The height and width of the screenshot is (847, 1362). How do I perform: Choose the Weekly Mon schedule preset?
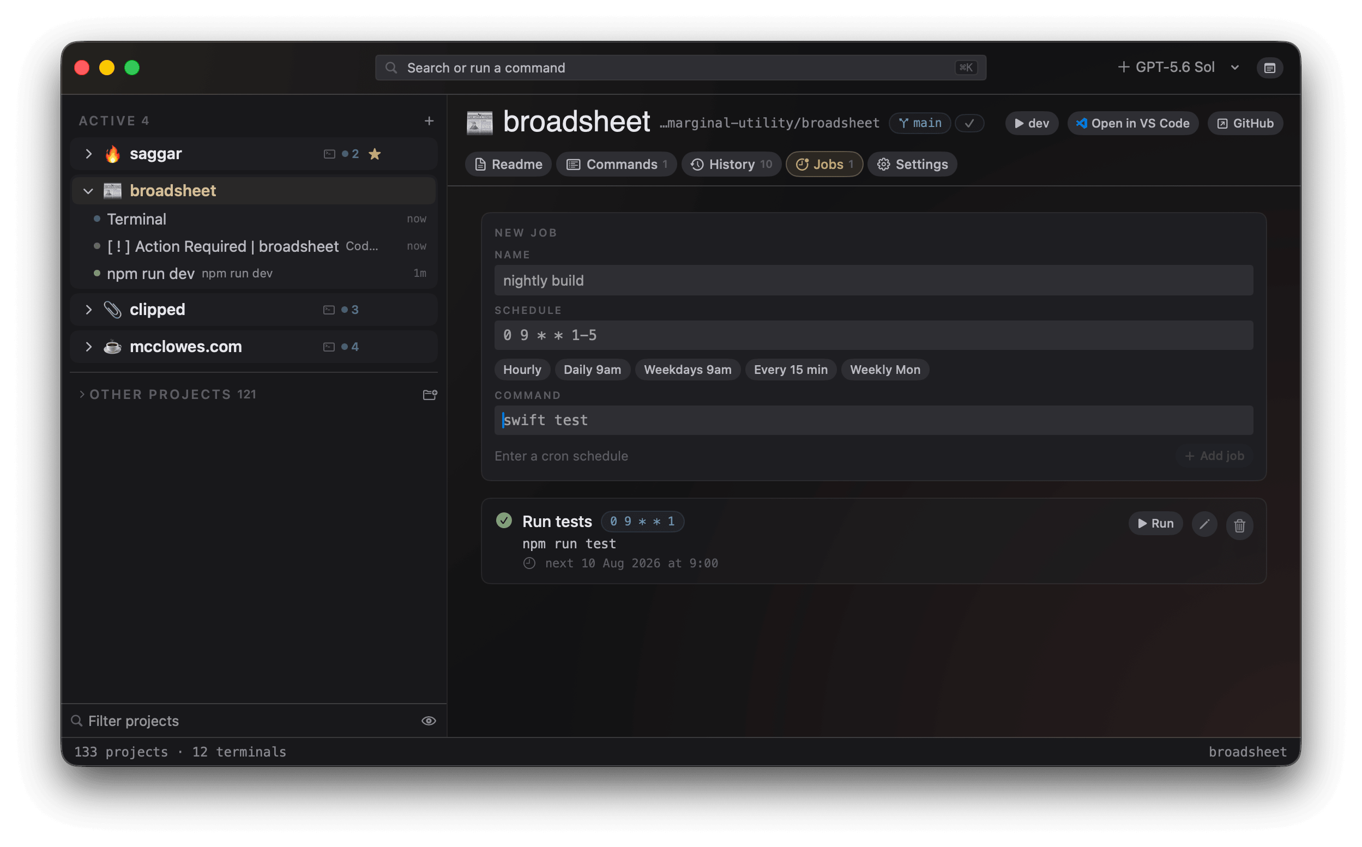coord(885,370)
